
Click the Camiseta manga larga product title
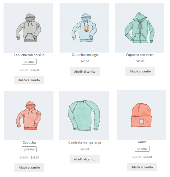[85, 143]
